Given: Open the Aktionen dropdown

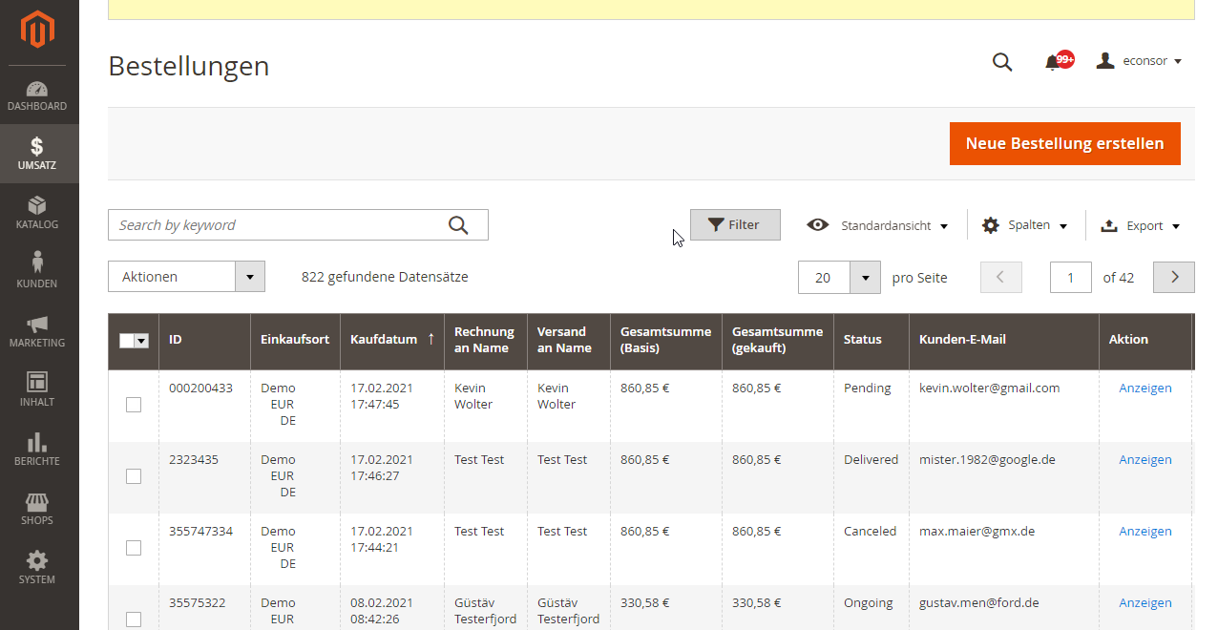Looking at the screenshot, I should click(186, 276).
